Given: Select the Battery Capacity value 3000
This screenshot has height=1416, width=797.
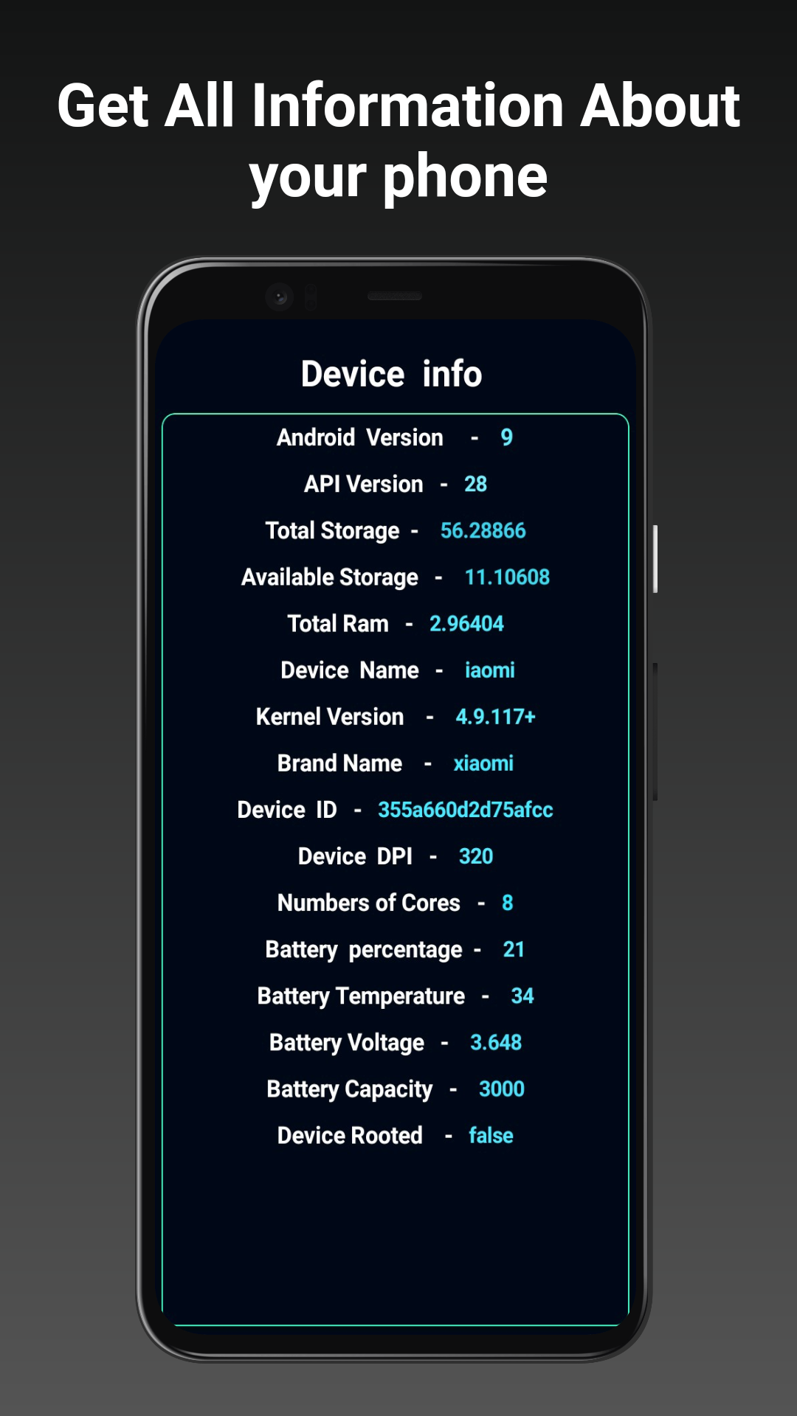Looking at the screenshot, I should [x=502, y=1088].
